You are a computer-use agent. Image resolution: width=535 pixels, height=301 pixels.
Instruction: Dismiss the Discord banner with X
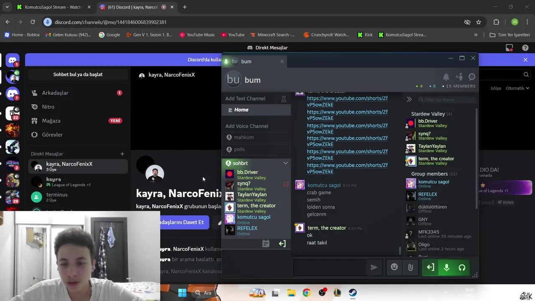pyautogui.click(x=525, y=60)
